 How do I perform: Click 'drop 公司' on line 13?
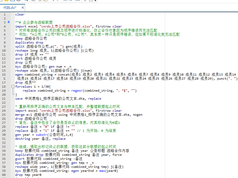point(24,63)
